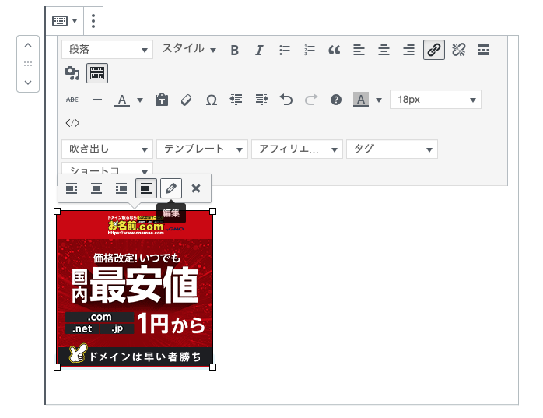Open the 段落 paragraph format dropdown
This screenshot has height=418, width=543.
click(x=107, y=50)
